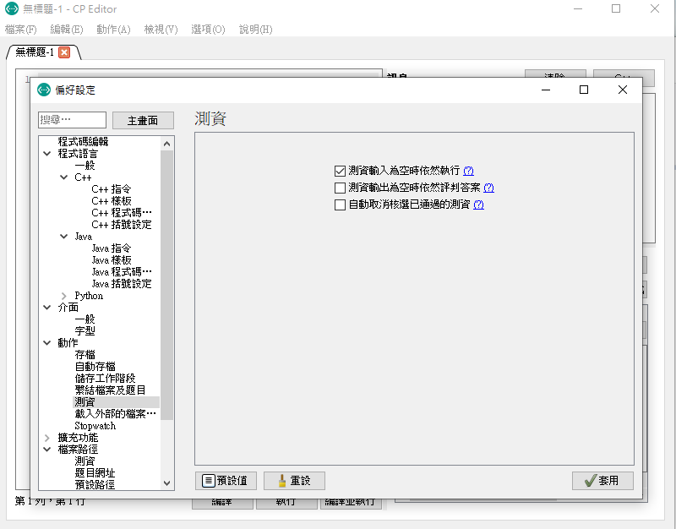
Task: Expand the Python tree node
Action: click(64, 296)
